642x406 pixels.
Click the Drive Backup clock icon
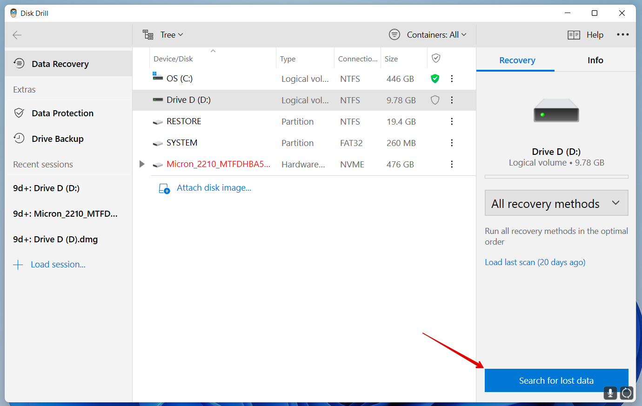[x=19, y=138]
